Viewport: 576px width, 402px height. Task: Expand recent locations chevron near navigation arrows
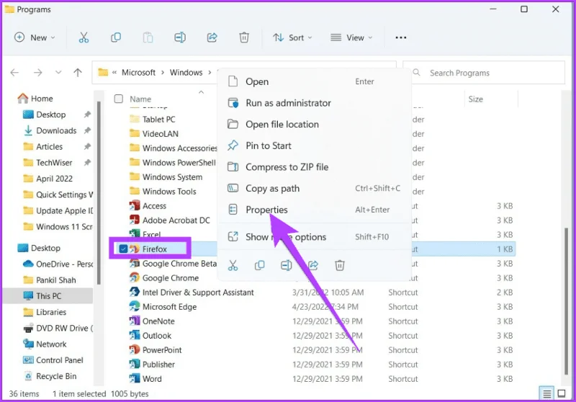click(x=58, y=72)
